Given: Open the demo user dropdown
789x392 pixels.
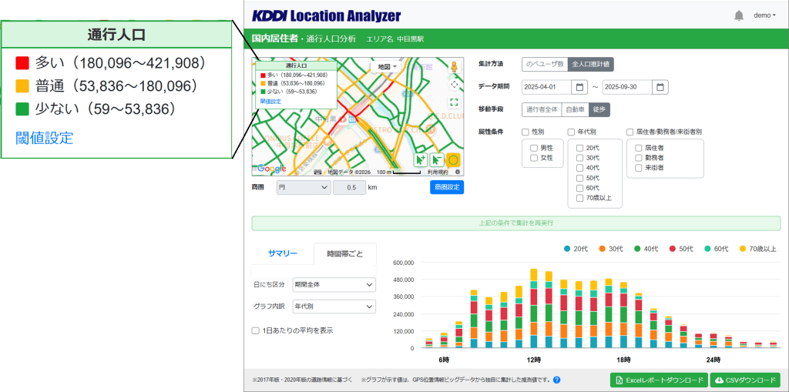Looking at the screenshot, I should click(764, 15).
